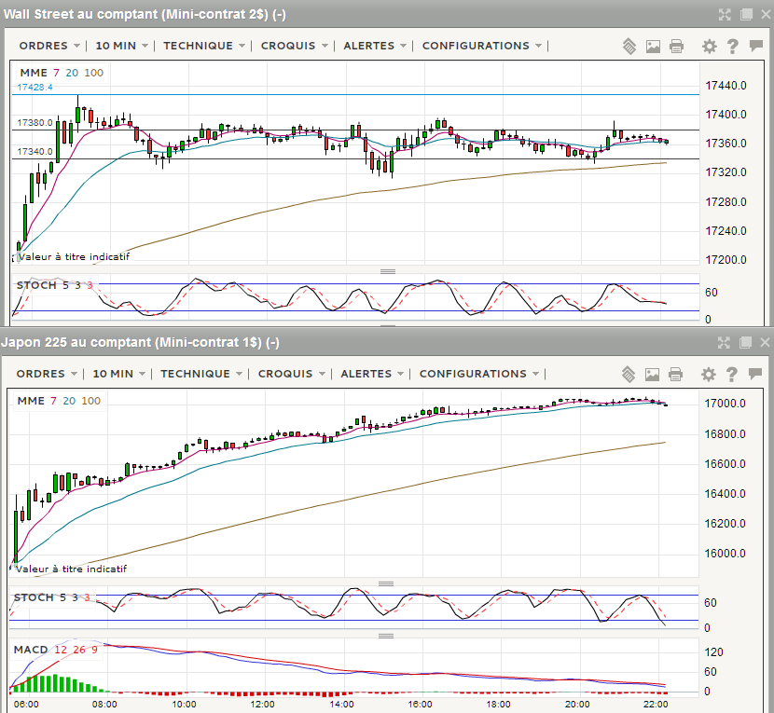This screenshot has height=713, width=774.
Task: Print the Wall Street chart
Action: (x=677, y=46)
